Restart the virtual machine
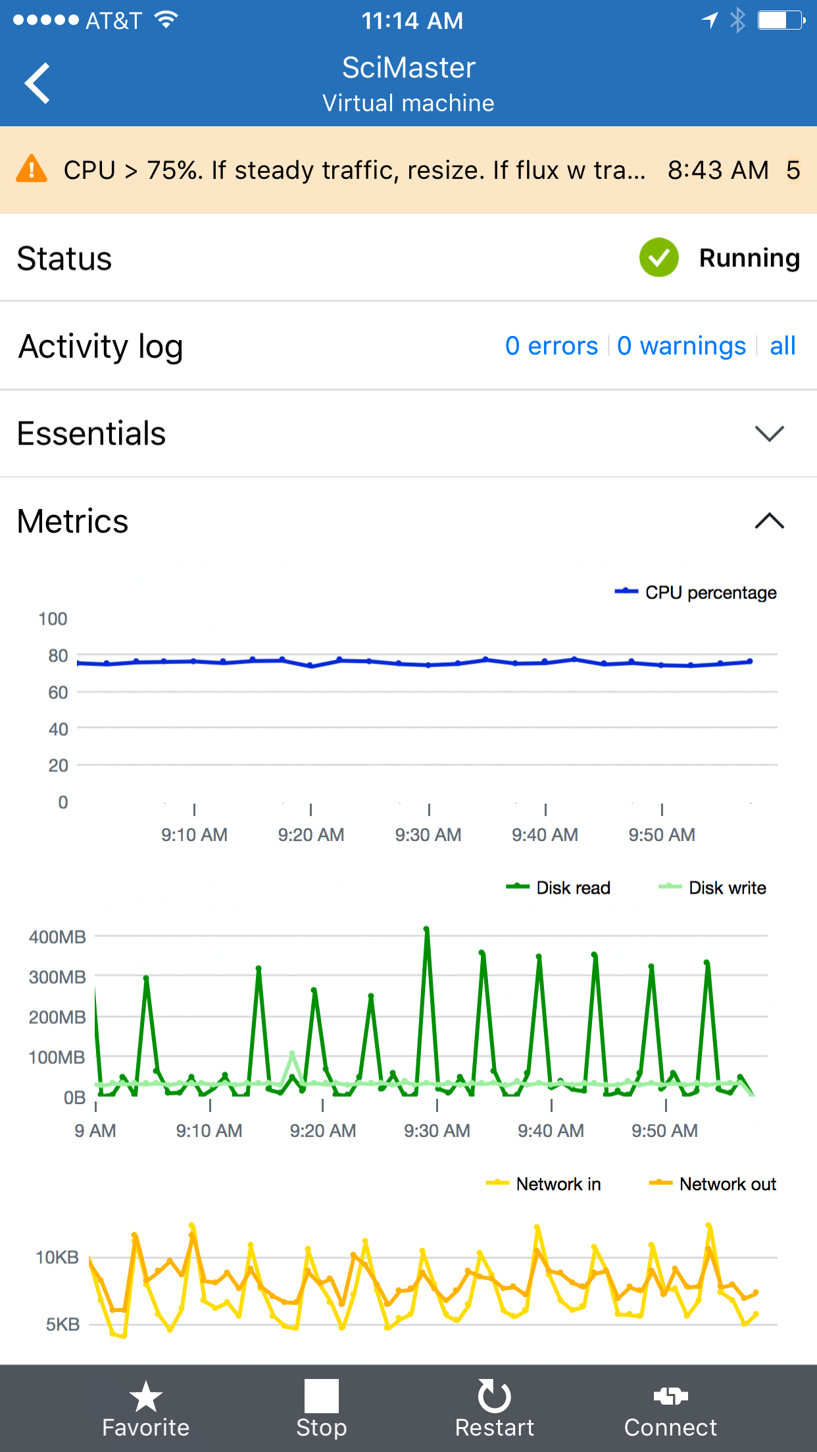The height and width of the screenshot is (1452, 817). [495, 1409]
